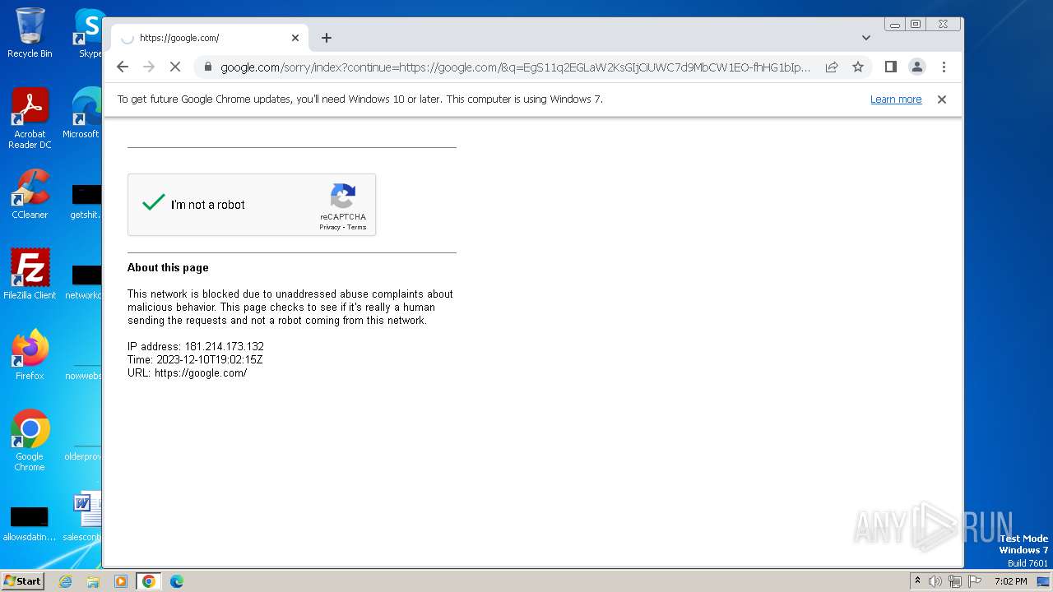Launch Google Chrome from desktop
The image size is (1053, 592).
click(30, 441)
